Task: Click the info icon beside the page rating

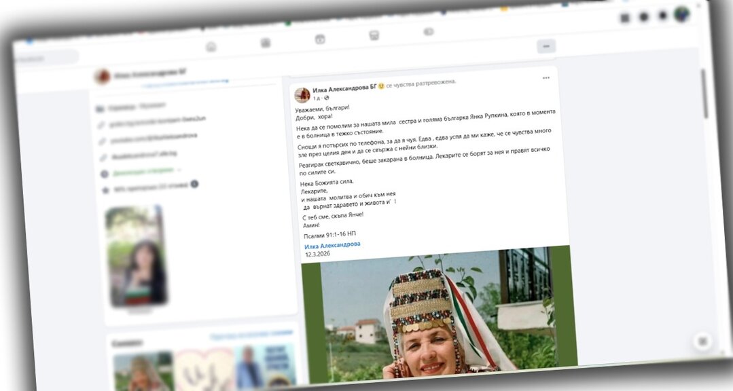Action: [194, 184]
